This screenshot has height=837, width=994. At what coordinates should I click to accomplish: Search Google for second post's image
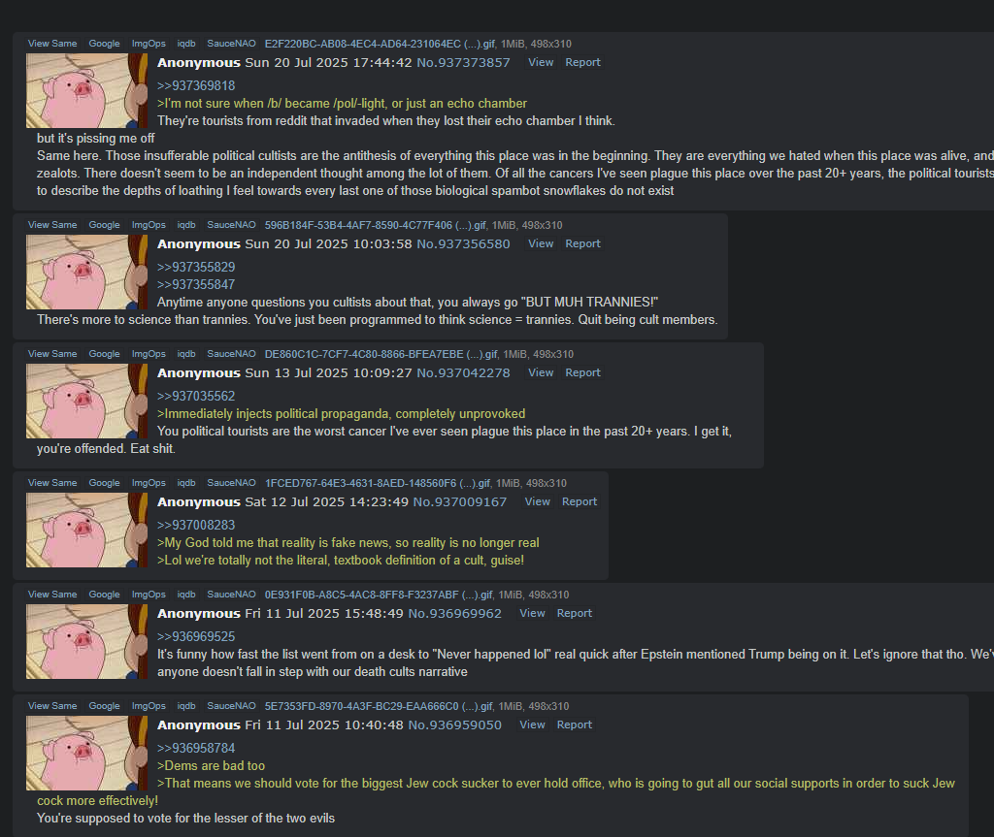104,225
